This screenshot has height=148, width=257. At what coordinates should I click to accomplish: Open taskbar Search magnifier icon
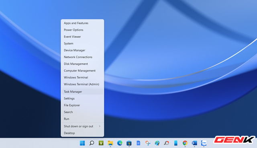(92, 143)
